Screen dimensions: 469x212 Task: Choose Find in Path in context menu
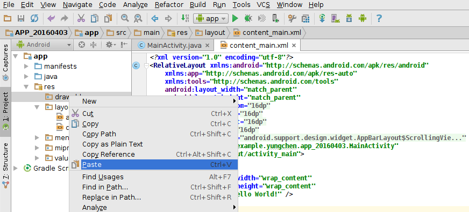[153, 187]
